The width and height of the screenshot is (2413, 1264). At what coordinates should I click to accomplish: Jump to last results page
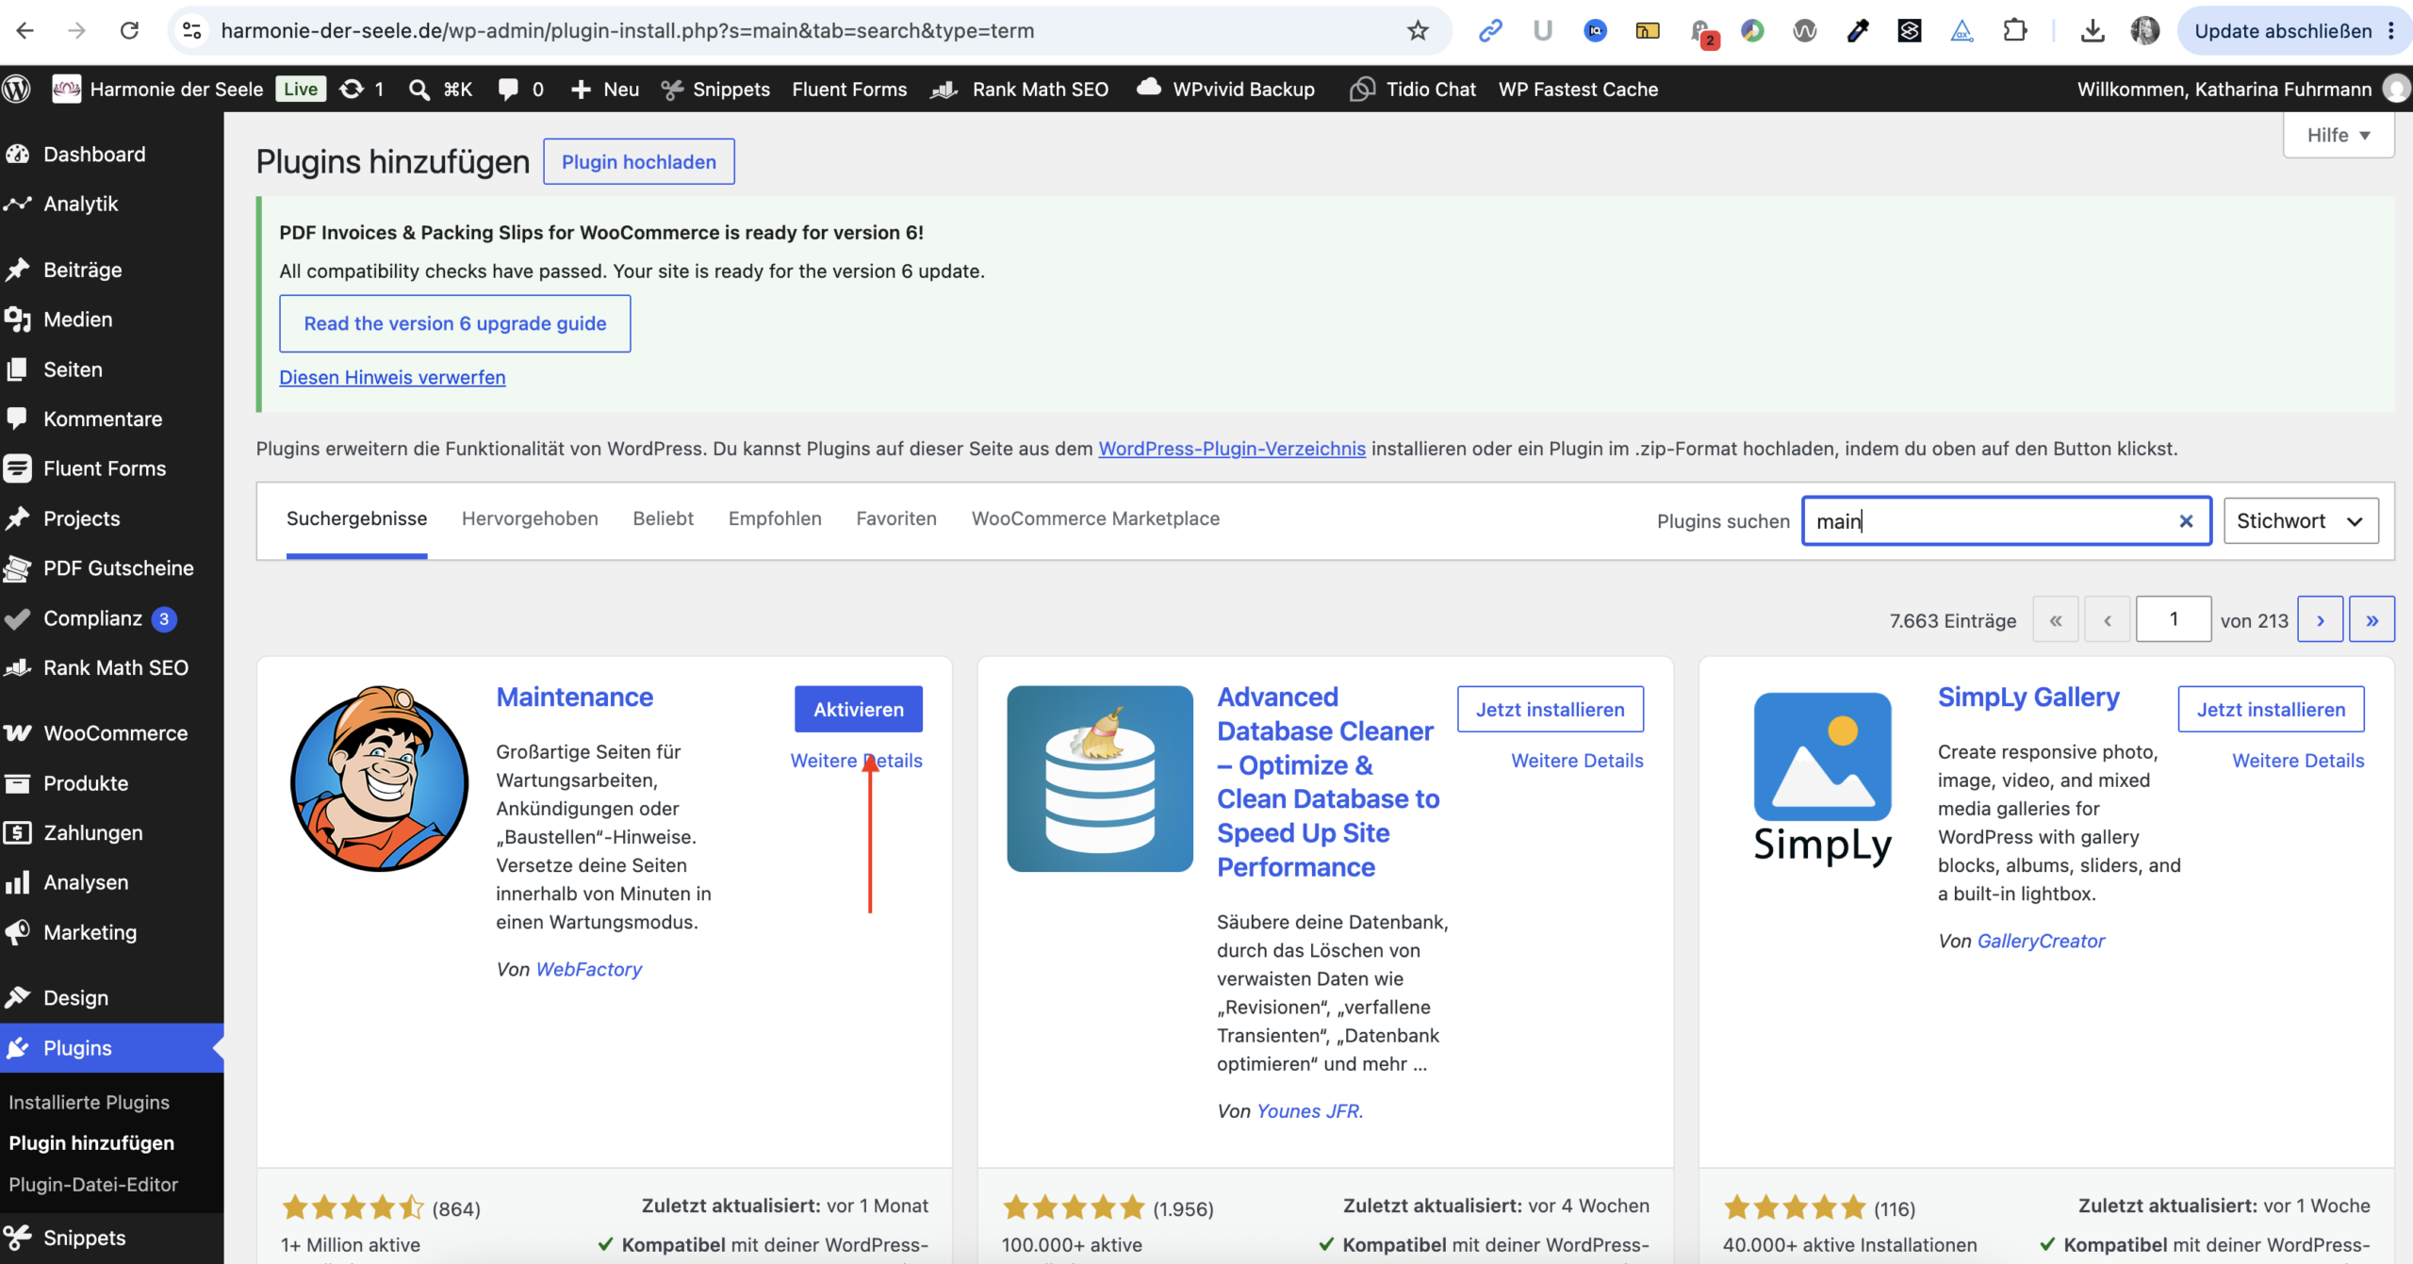coord(2372,619)
